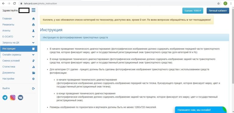Click the Инструкция по фотографированию panel header
The image size is (234, 113).
click(134, 37)
